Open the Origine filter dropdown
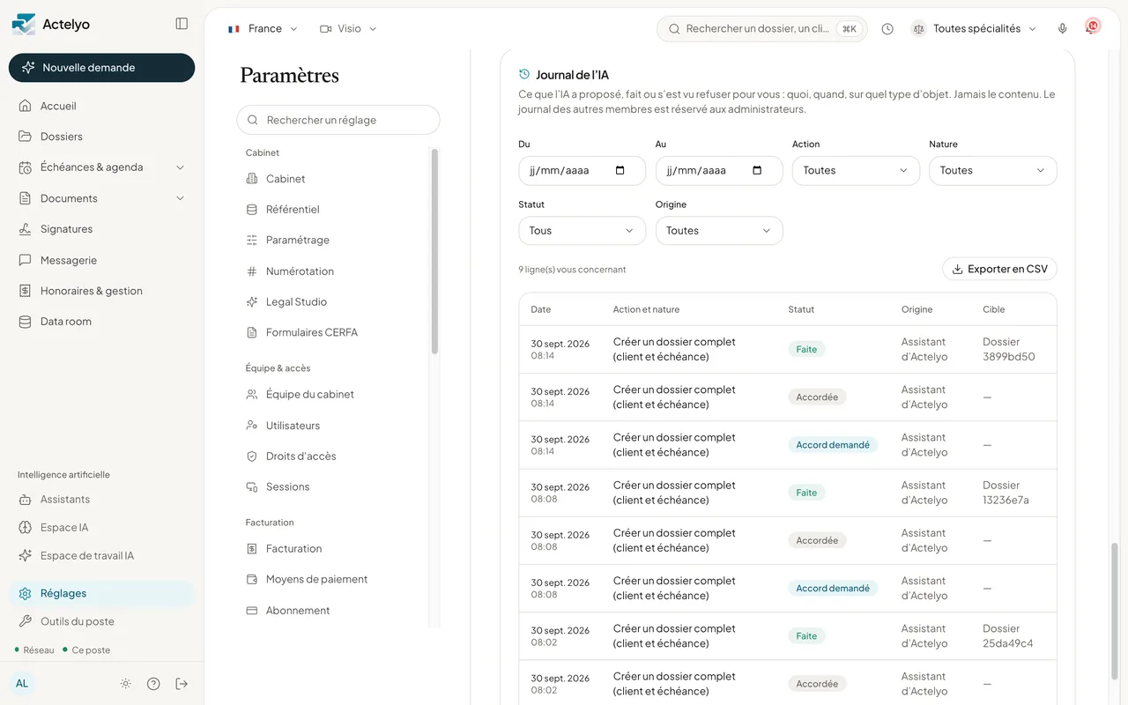 coord(719,231)
